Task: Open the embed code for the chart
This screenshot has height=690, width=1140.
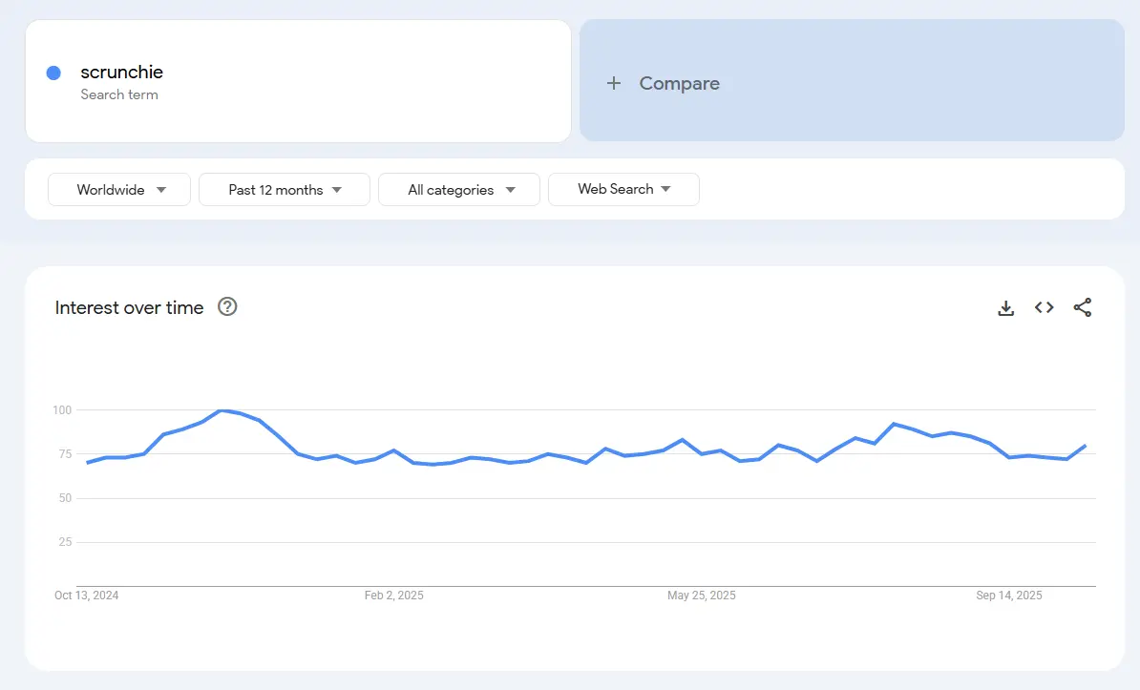Action: [1044, 307]
